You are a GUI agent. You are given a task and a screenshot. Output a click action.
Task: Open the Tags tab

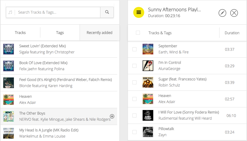pos(60,33)
